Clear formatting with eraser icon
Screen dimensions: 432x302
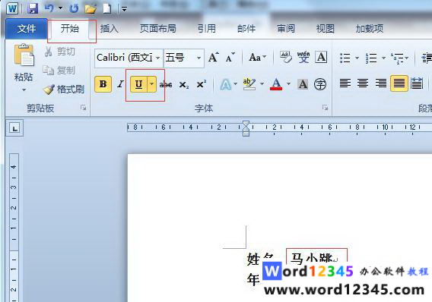click(x=286, y=57)
